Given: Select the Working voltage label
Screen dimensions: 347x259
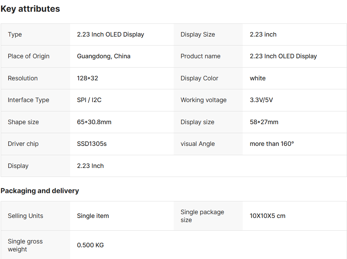Looking at the screenshot, I should [x=203, y=100].
